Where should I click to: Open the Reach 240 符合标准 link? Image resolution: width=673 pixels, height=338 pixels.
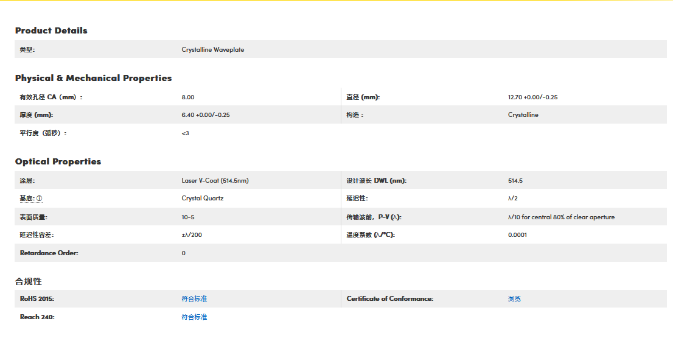[194, 317]
